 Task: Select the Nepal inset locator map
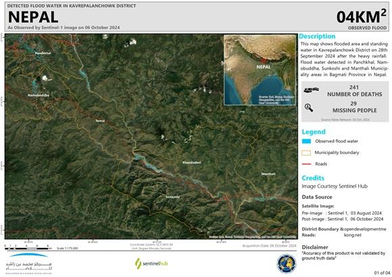coord(260,70)
